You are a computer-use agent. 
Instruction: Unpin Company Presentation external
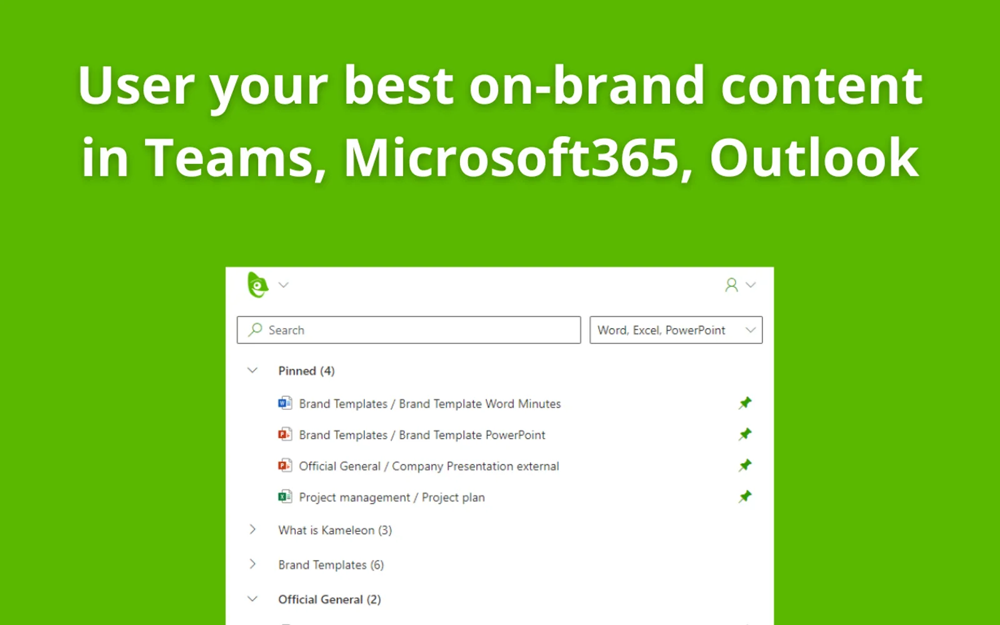point(745,466)
